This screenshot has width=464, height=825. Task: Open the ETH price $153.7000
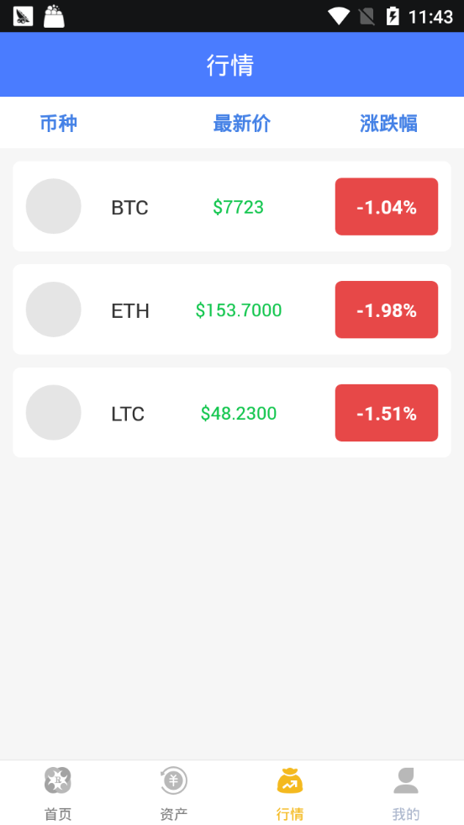[x=239, y=310]
